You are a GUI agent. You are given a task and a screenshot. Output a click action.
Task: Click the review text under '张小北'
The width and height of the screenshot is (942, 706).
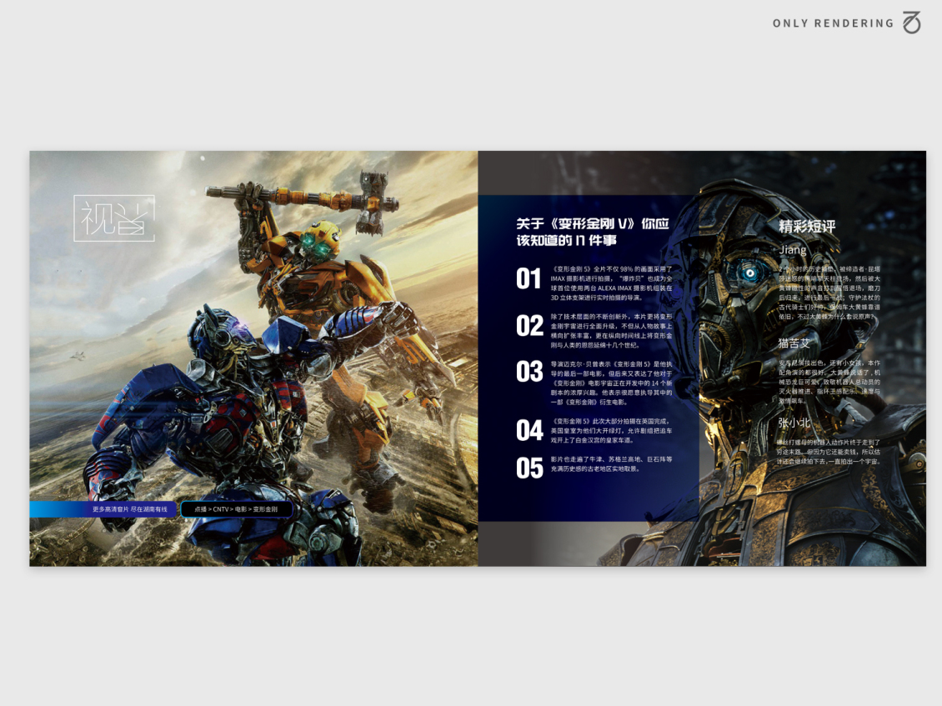tap(829, 452)
